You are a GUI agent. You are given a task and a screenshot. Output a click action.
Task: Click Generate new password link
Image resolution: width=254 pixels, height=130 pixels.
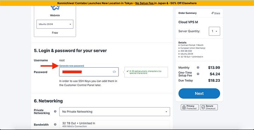pyautogui.click(x=72, y=66)
